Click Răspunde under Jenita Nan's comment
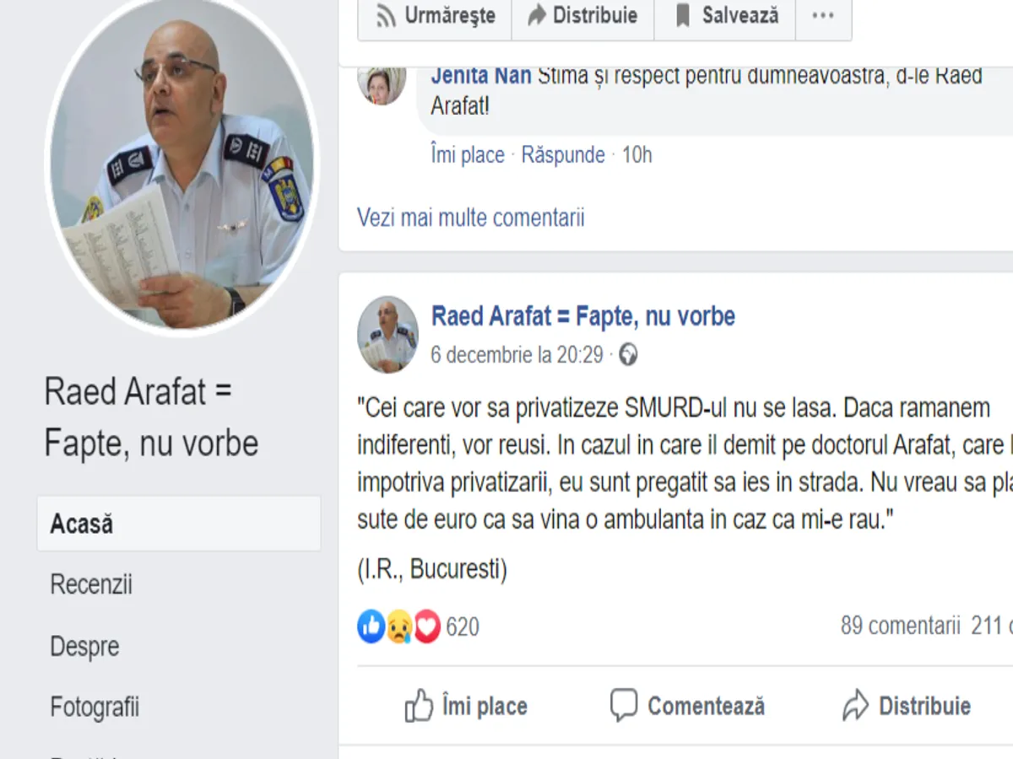The width and height of the screenshot is (1013, 759). [563, 155]
